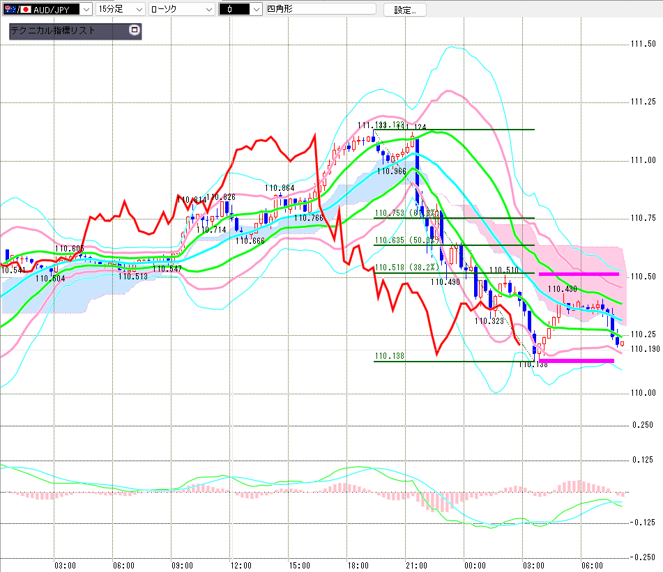Click the 四角形 shape name field

tap(321, 9)
